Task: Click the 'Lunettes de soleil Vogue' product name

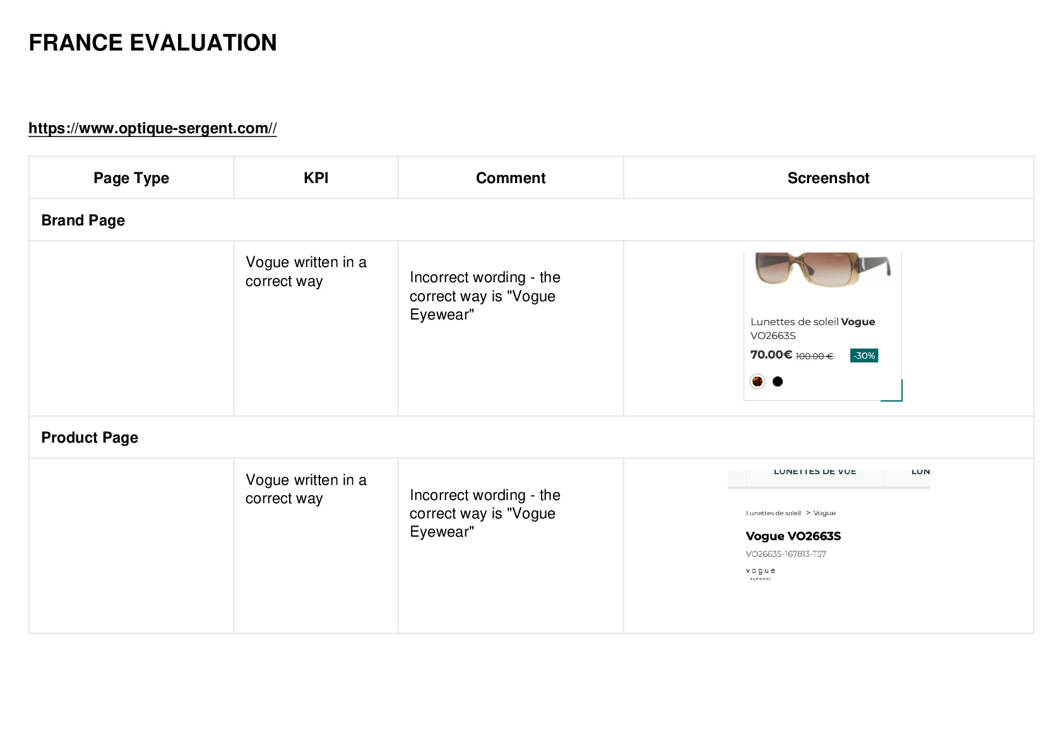Action: (812, 321)
